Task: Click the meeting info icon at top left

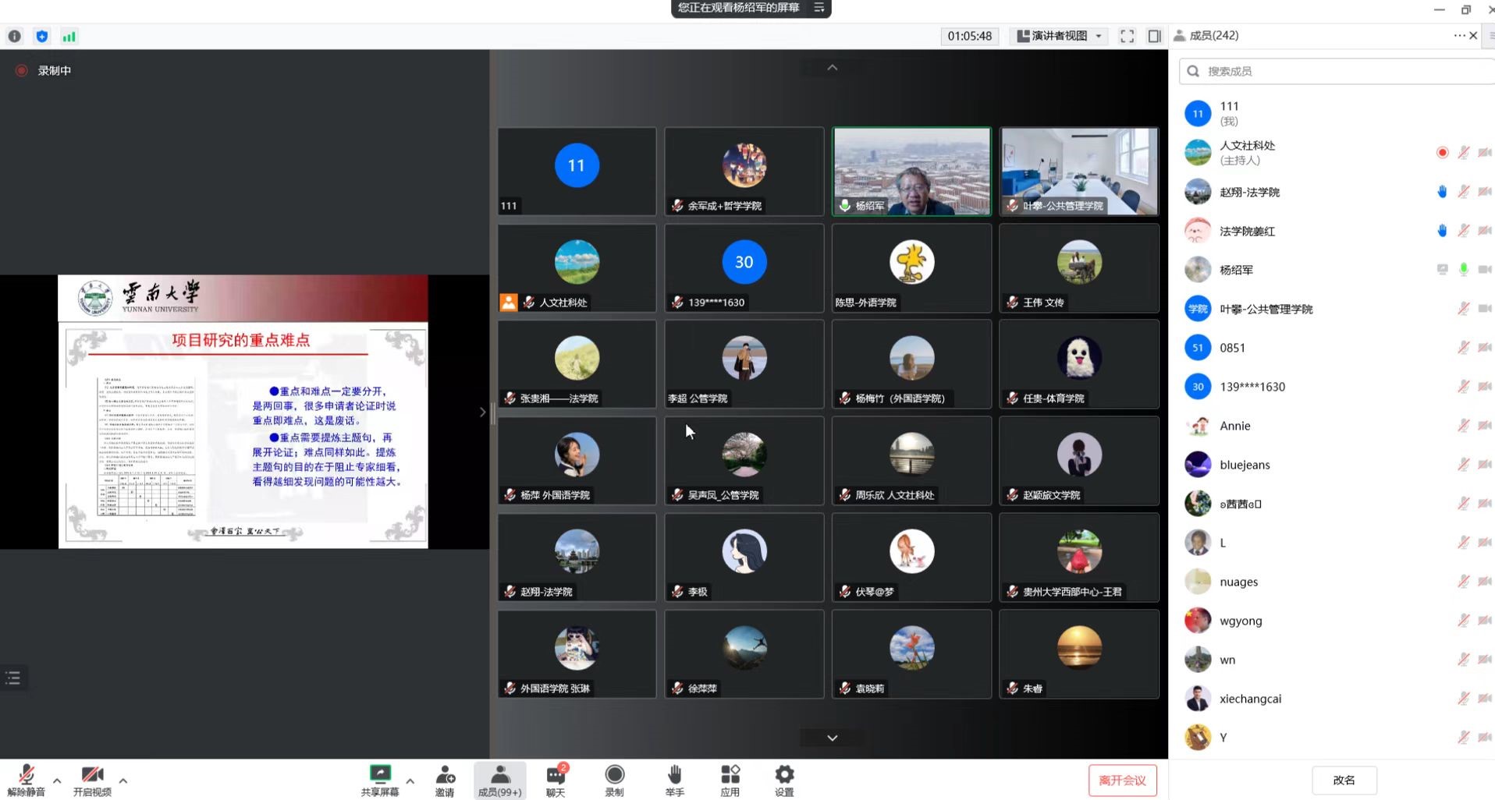Action: click(15, 36)
